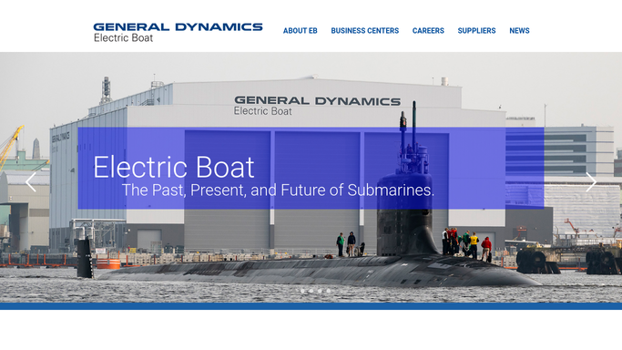622x350 pixels.
Task: Go to the CAREERS page
Action: click(x=428, y=31)
